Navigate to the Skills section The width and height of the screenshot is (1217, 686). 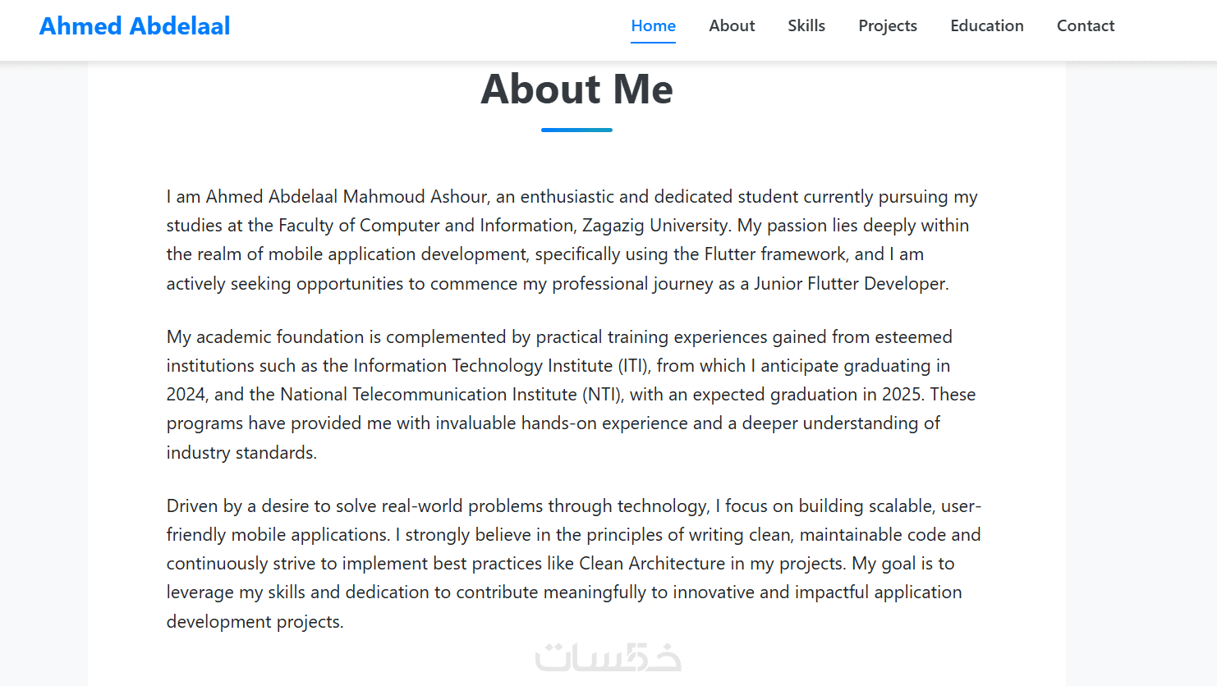(x=806, y=25)
